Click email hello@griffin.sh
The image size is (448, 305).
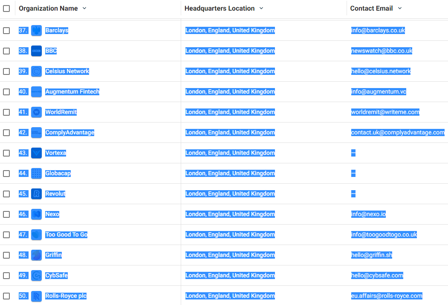point(372,255)
